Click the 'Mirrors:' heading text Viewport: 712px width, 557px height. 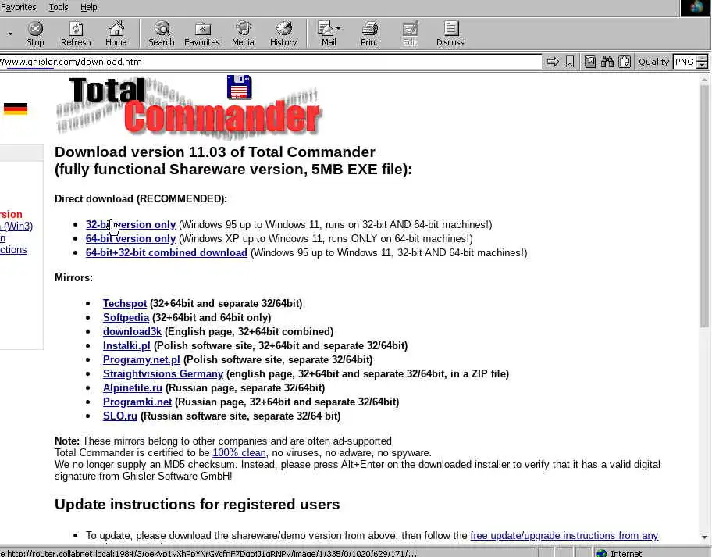(x=73, y=277)
